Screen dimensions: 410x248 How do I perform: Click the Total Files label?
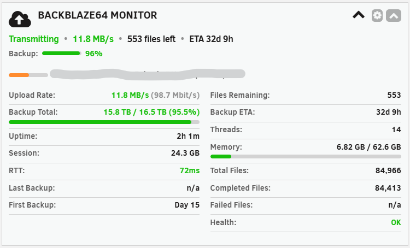point(230,170)
